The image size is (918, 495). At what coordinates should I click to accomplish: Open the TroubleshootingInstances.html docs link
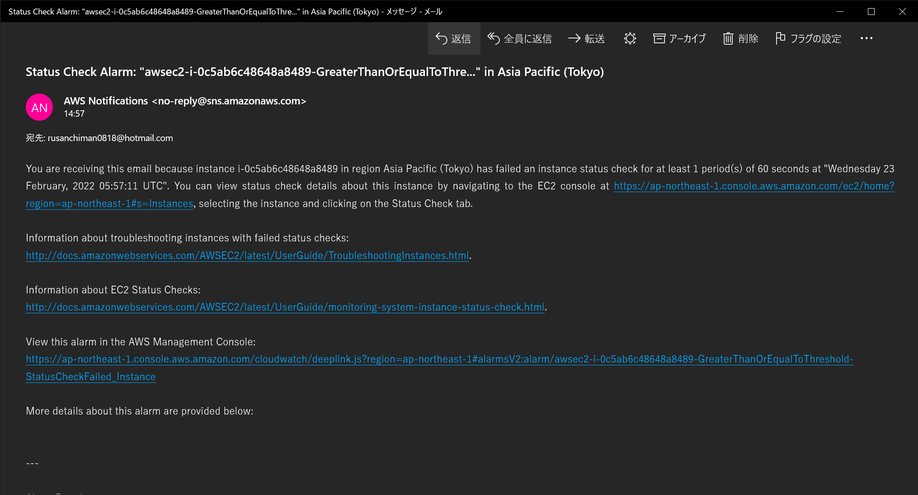[x=247, y=255]
